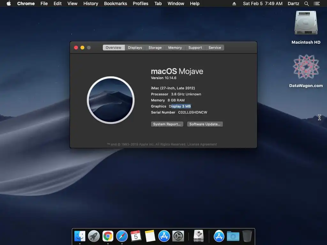Open the Downloads folder in dock

[233, 236]
